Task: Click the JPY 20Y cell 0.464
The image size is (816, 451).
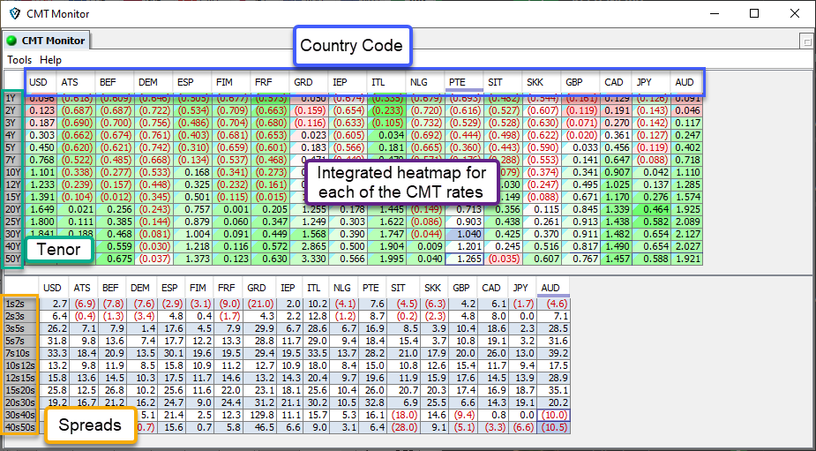Action: pos(652,209)
